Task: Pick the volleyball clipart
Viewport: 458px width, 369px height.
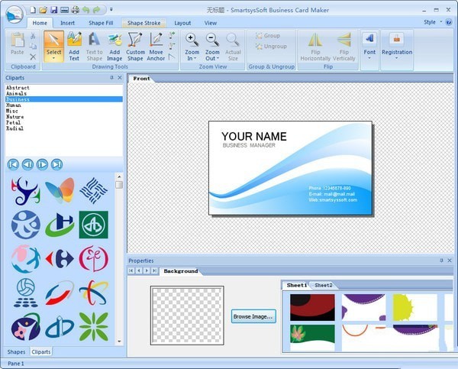Action: pos(26,293)
